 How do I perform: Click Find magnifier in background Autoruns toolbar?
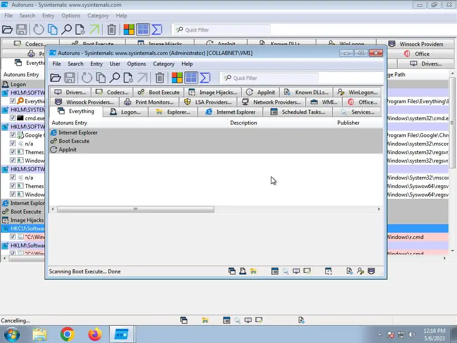point(66,29)
